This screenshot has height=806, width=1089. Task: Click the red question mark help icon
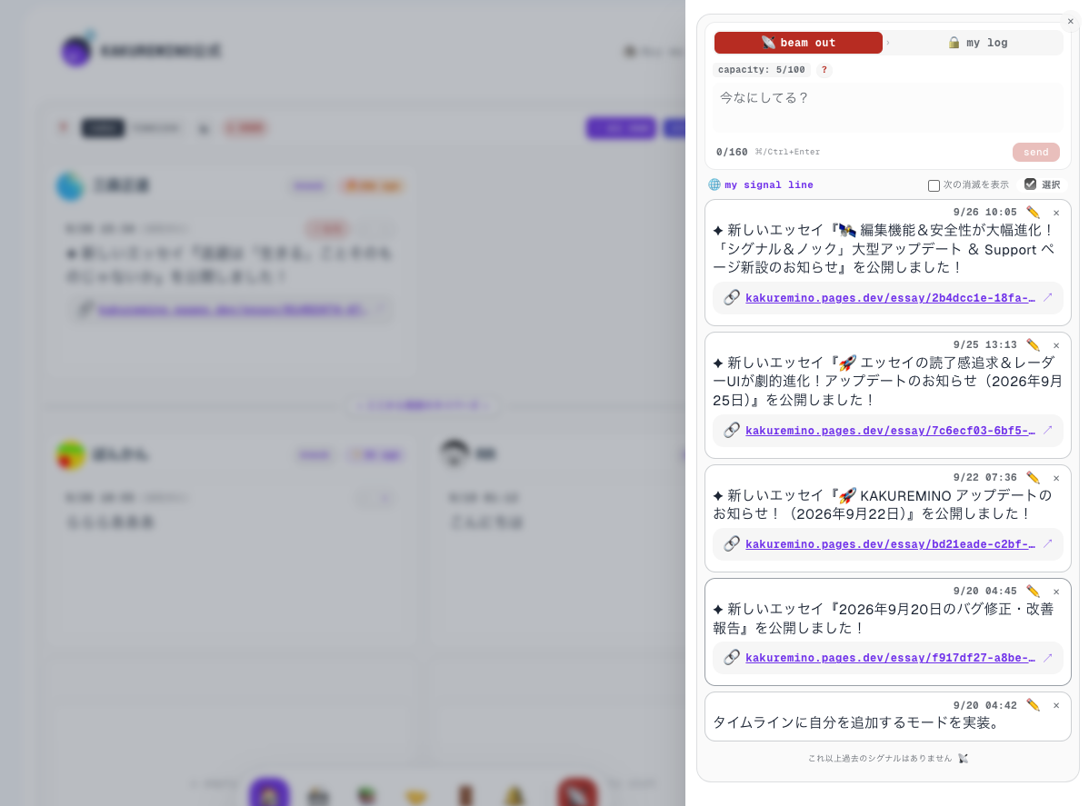824,69
